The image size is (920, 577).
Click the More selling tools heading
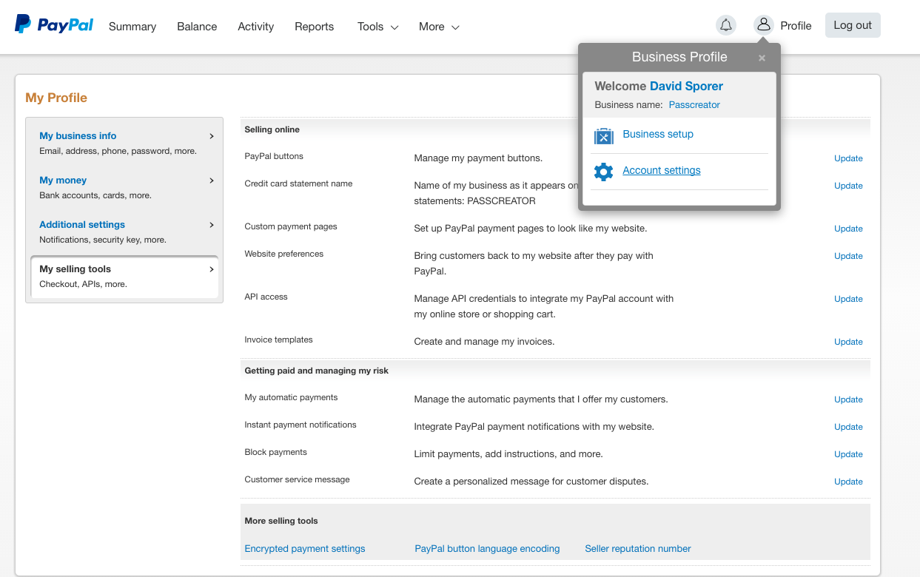click(281, 521)
